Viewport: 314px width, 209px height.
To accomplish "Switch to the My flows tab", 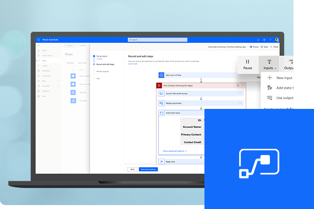I will (x=70, y=63).
